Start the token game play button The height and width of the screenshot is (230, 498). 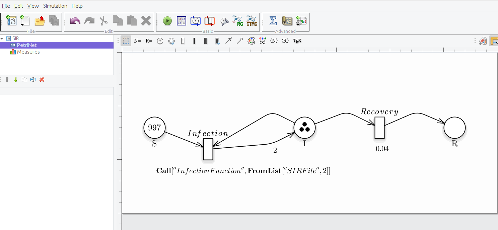point(167,21)
